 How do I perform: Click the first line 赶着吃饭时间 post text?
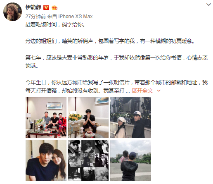55,25
